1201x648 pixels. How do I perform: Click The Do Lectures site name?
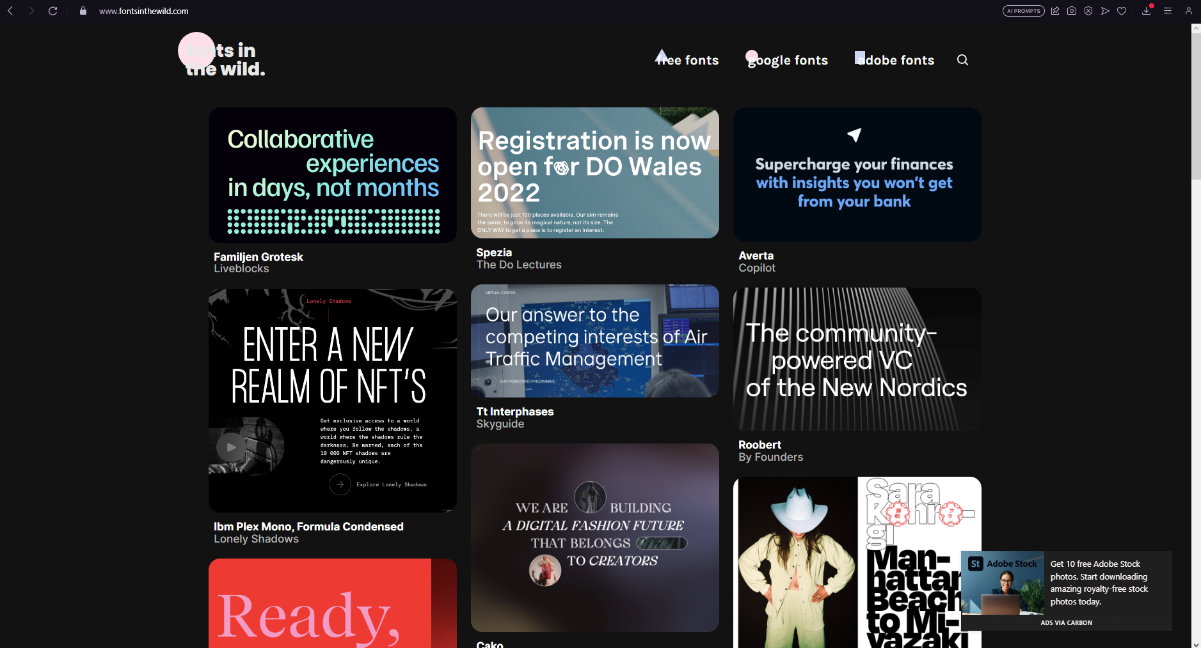pos(519,265)
